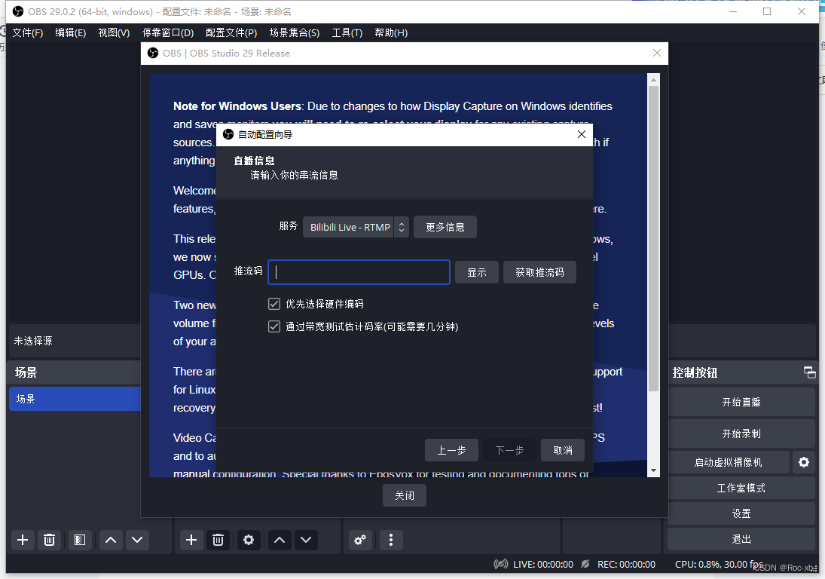Click 取消 to cancel the wizard

click(563, 450)
